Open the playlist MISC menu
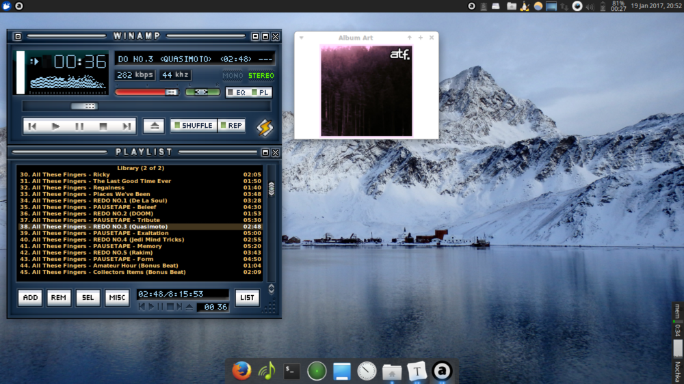The width and height of the screenshot is (684, 384). (117, 298)
